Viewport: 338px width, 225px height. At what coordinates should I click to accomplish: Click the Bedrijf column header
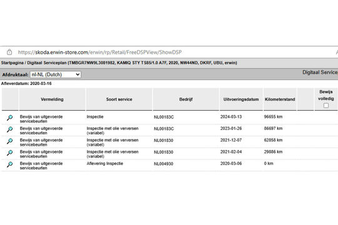point(186,99)
